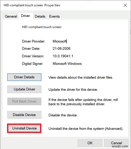
Task: Click the Driver Provider label
Action: [34, 41]
